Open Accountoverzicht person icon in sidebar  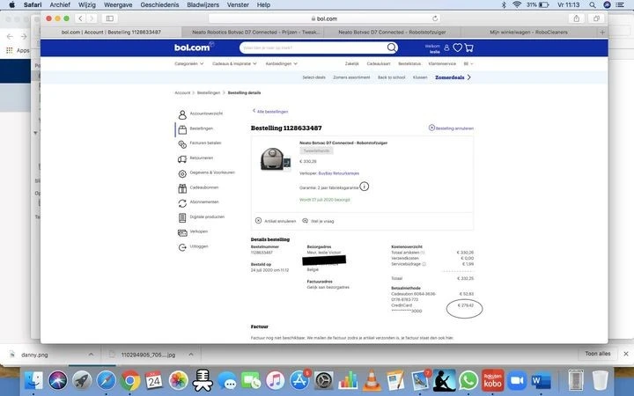(182, 114)
